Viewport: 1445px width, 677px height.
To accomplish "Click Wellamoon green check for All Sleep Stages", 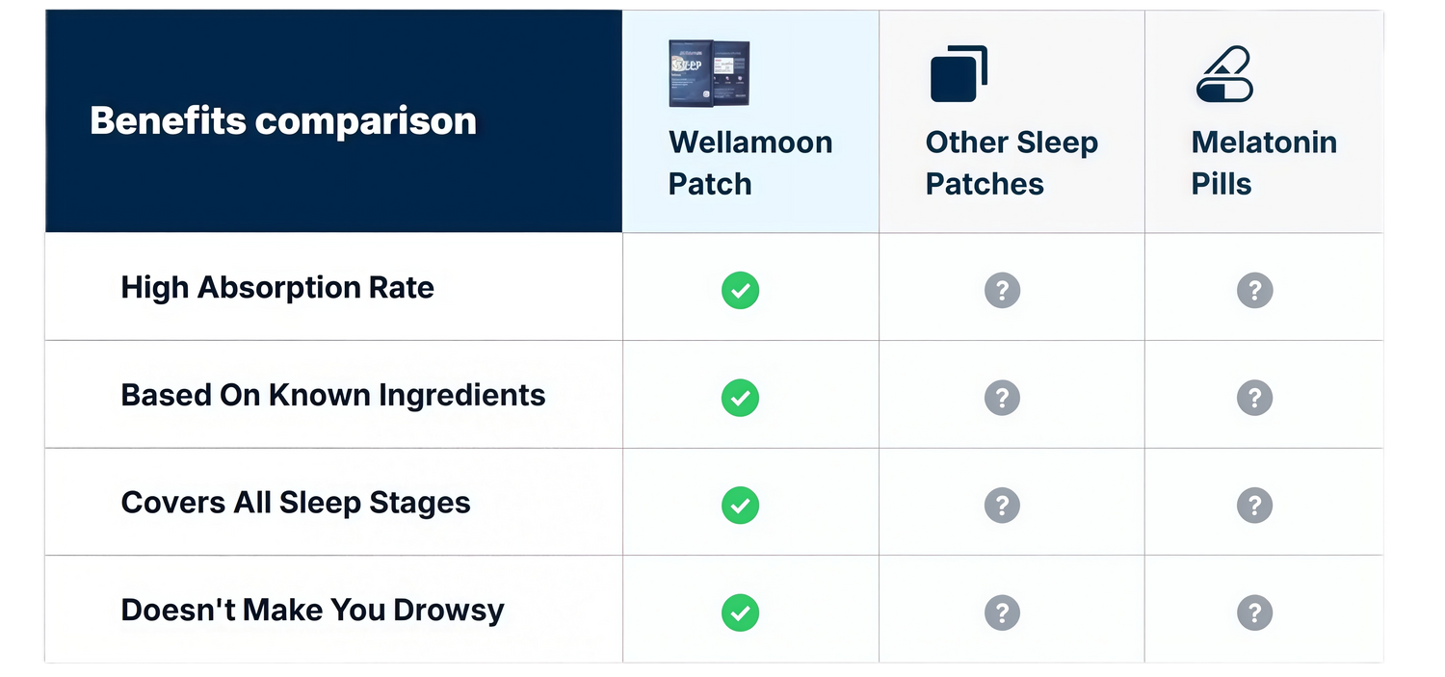I will click(740, 505).
